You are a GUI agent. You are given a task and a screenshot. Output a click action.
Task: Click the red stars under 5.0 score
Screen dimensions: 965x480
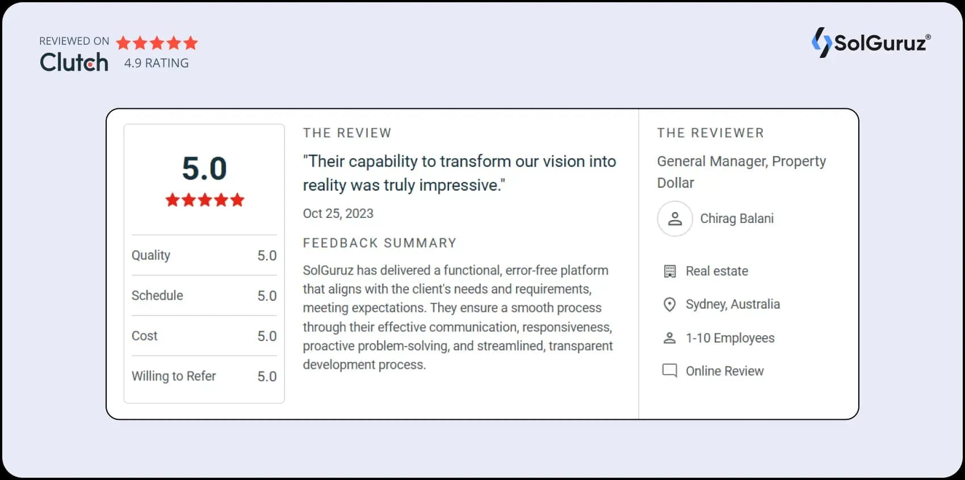tap(204, 200)
